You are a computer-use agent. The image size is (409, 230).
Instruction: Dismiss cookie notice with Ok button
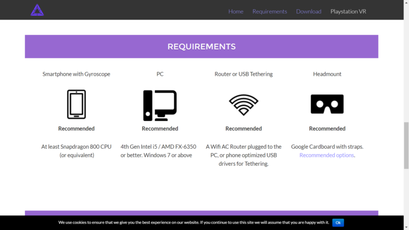pyautogui.click(x=338, y=223)
